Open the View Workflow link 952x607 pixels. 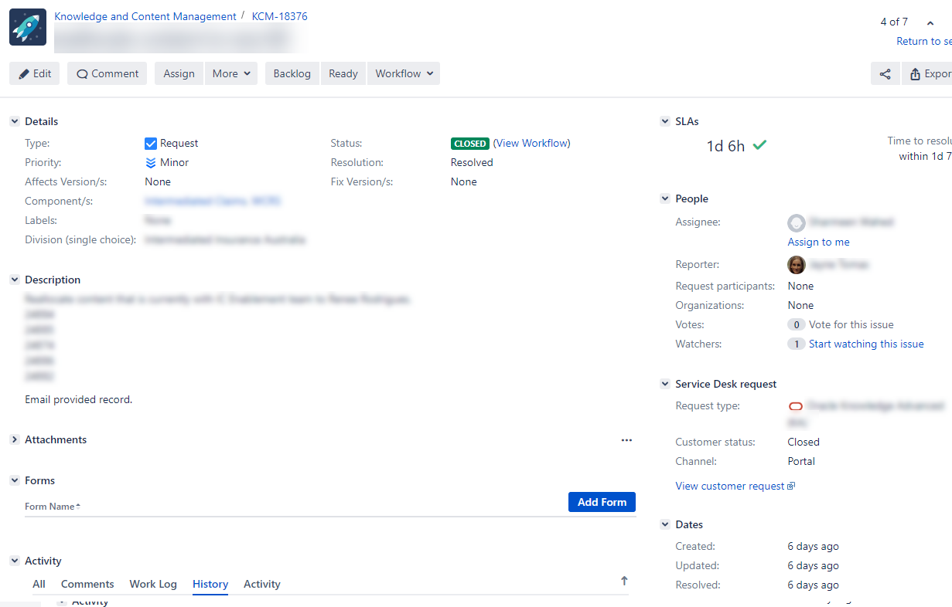point(532,144)
